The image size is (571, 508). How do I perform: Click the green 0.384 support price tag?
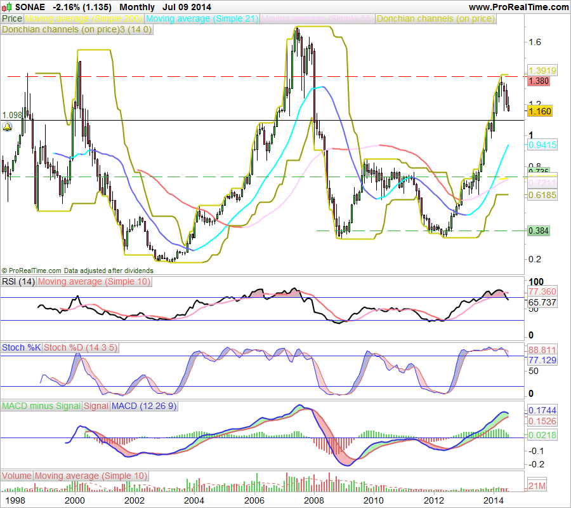click(x=538, y=231)
